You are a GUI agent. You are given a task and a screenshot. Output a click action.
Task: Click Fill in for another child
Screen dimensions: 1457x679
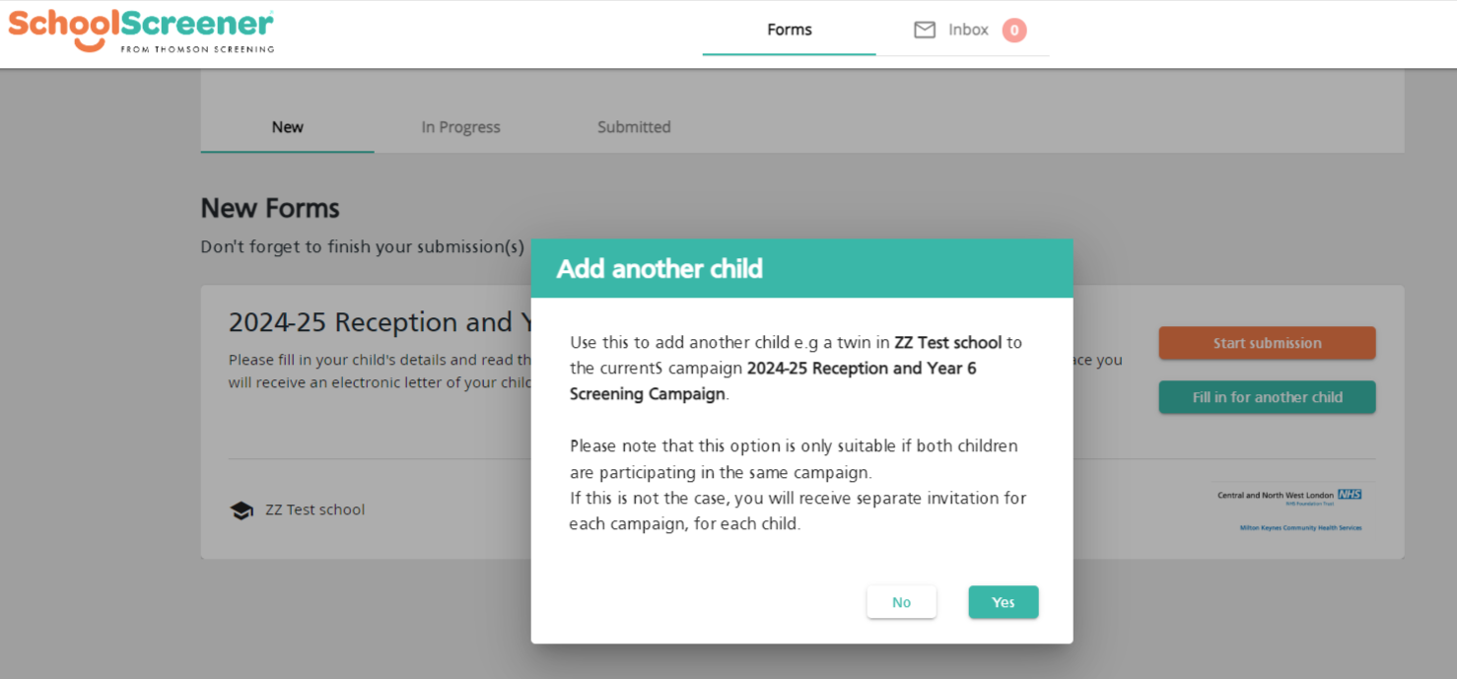coord(1267,397)
